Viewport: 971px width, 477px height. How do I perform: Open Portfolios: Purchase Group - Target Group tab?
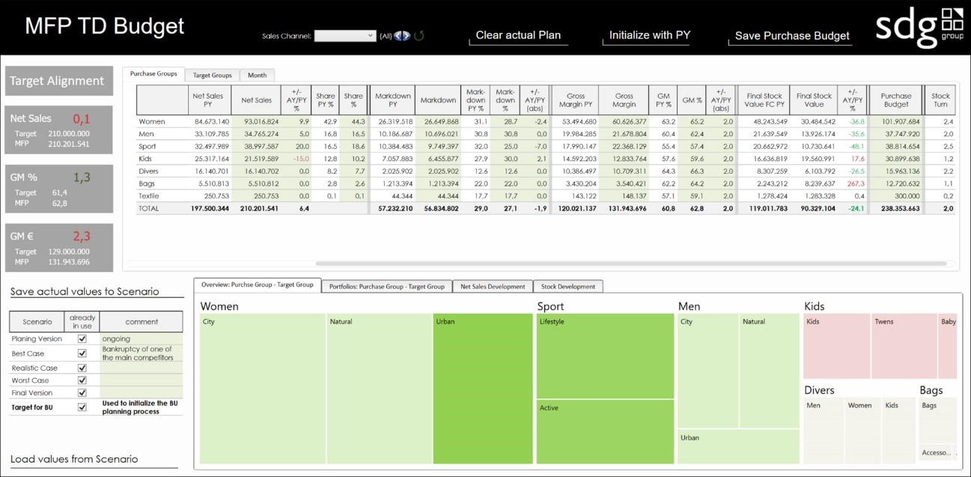[x=387, y=286]
